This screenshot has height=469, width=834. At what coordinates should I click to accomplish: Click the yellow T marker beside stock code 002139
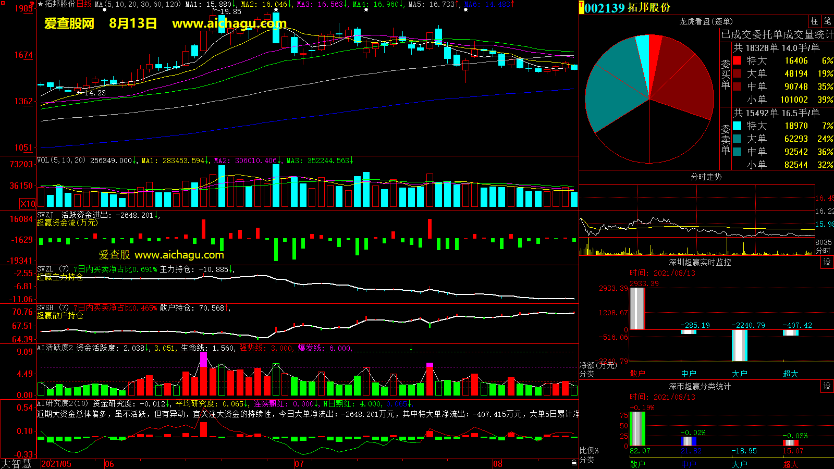(x=581, y=8)
